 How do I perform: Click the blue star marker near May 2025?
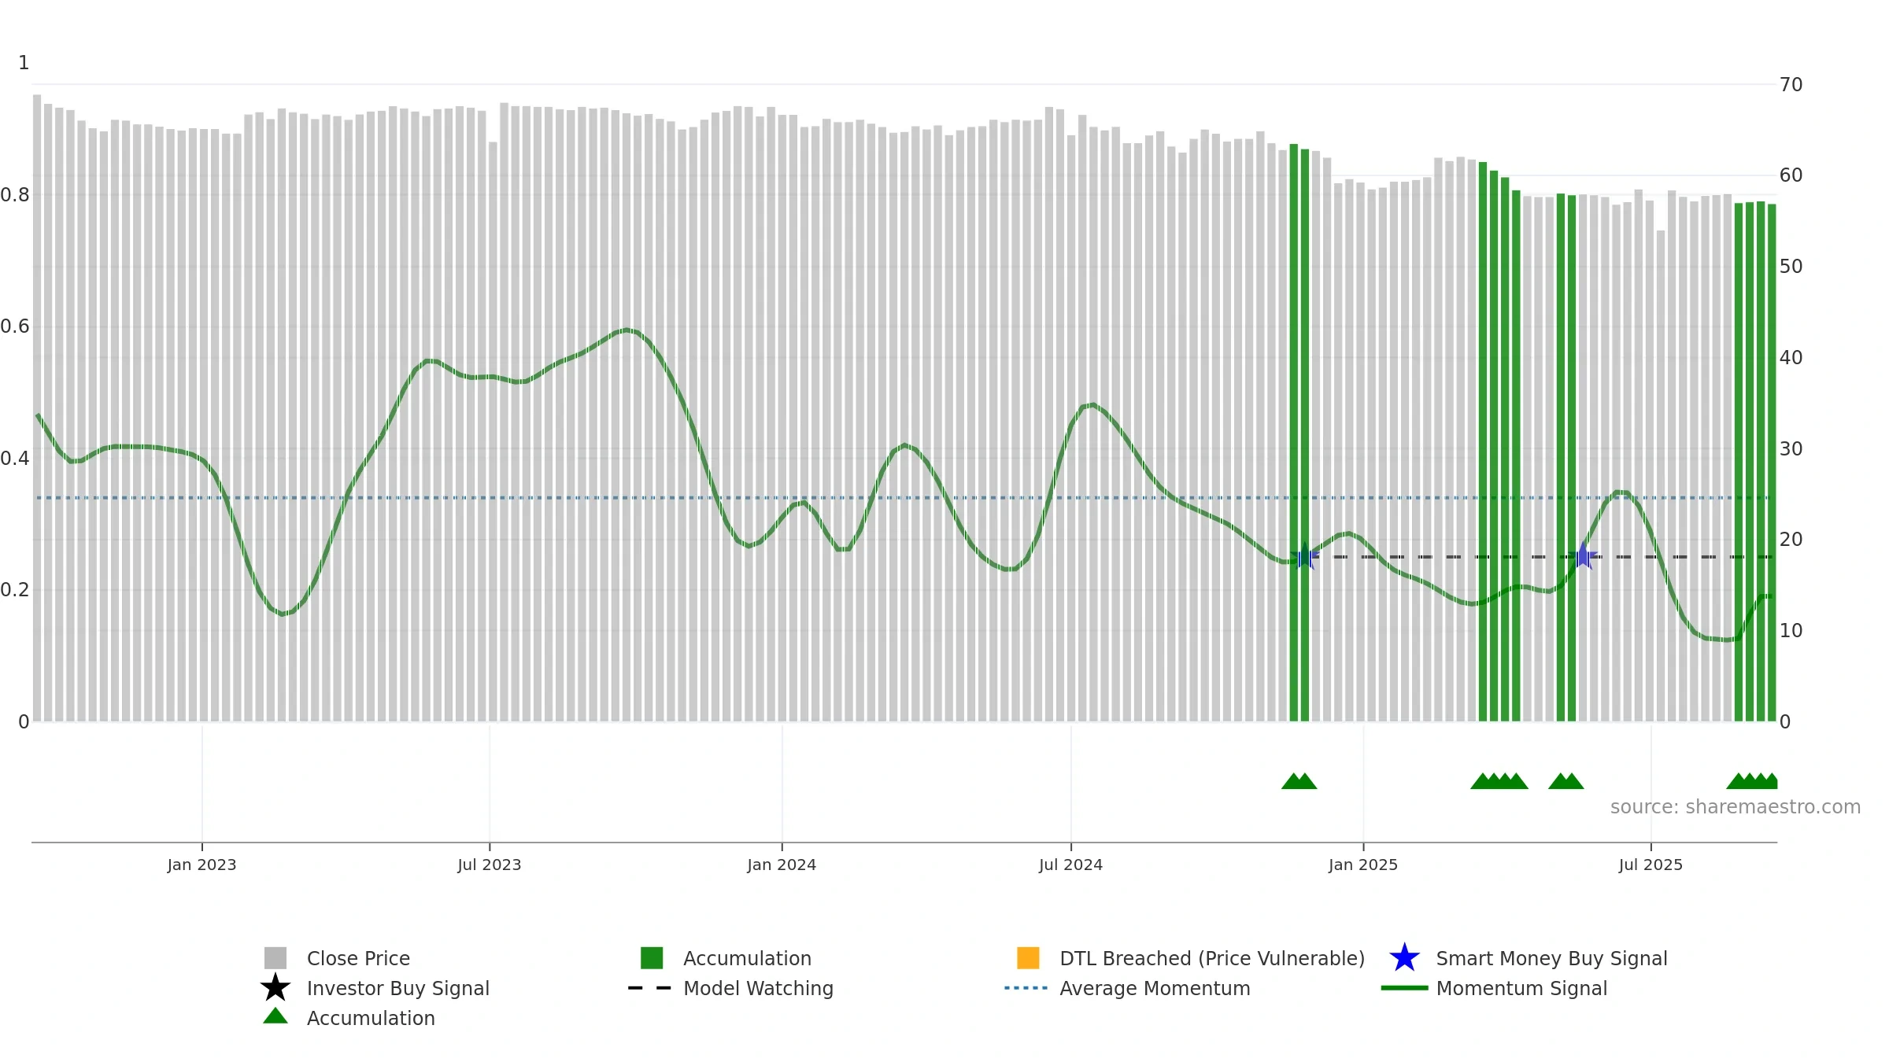tap(1583, 556)
